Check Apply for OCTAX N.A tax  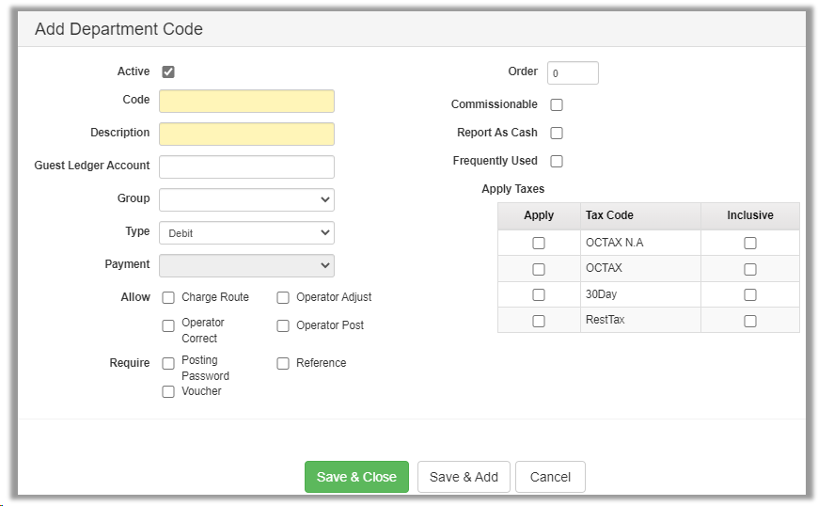pos(539,244)
